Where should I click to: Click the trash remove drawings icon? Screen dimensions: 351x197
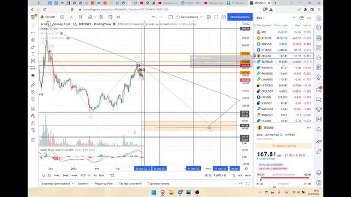[x=33, y=140]
